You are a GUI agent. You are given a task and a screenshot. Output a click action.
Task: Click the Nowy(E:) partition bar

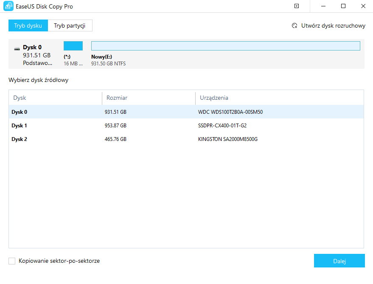(225, 46)
